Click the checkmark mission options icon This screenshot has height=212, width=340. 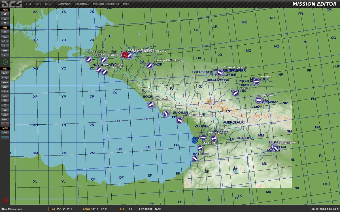pos(5,55)
